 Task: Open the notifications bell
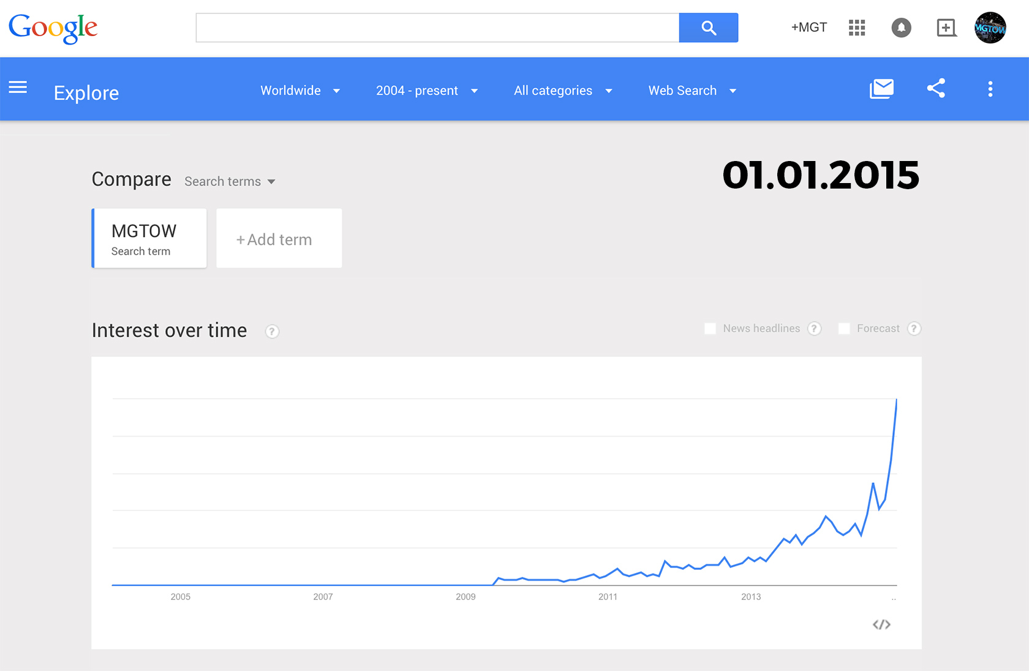click(901, 28)
